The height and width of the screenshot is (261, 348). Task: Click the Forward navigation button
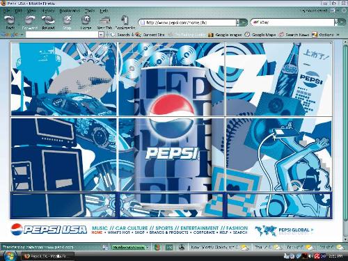[x=30, y=22]
